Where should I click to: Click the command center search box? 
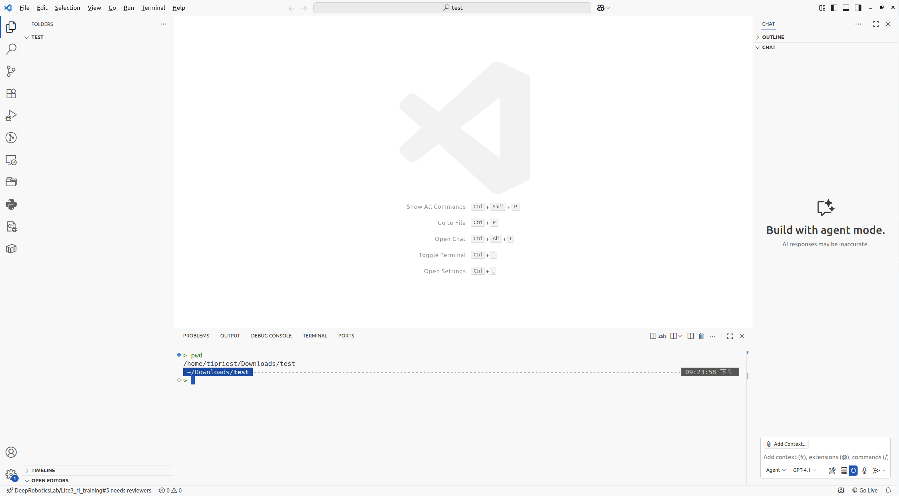tap(452, 8)
